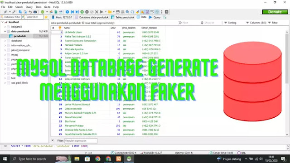
Task: Toggle the wrap long lines icon
Action: point(152,12)
